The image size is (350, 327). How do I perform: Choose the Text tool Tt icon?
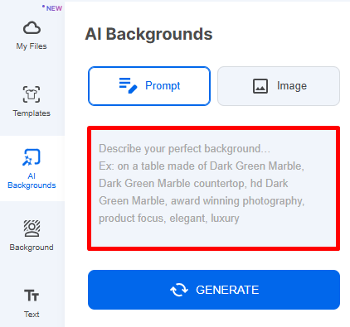pos(32,296)
